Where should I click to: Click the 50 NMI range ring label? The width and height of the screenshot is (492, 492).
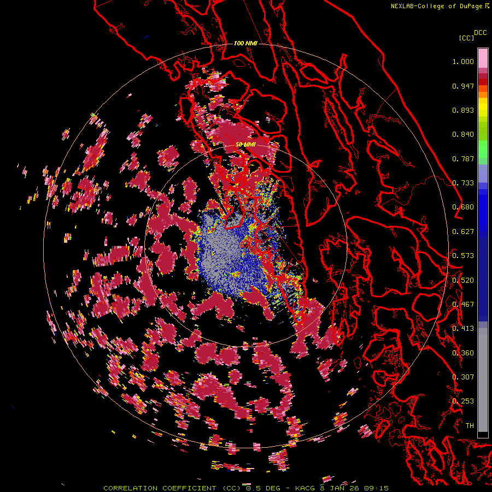pos(245,144)
